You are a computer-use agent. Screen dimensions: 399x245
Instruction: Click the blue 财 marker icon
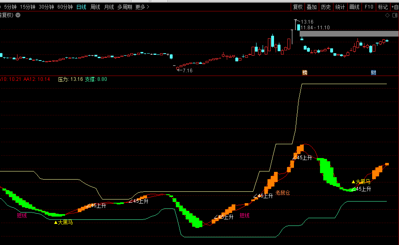(x=373, y=72)
